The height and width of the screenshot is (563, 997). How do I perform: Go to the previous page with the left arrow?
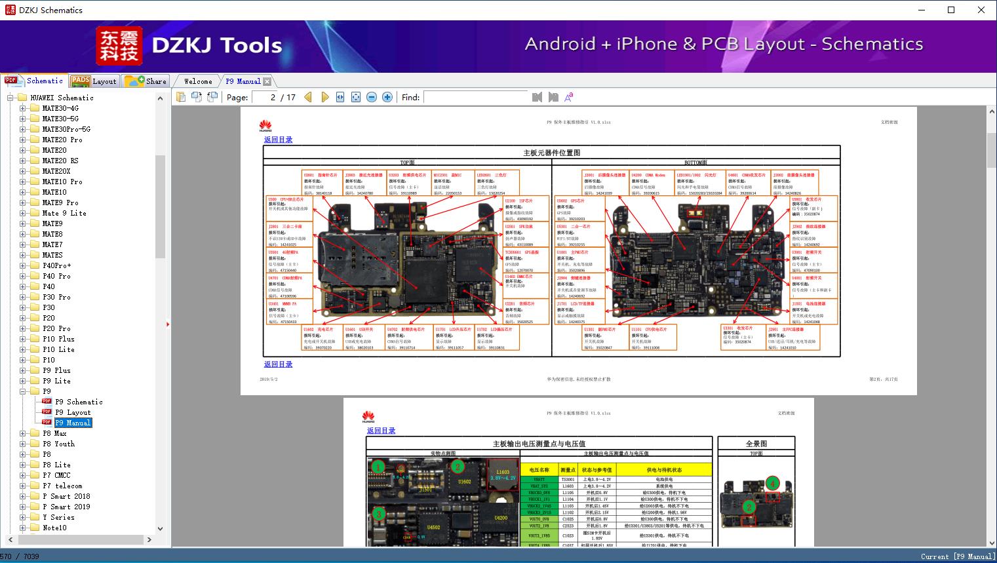[308, 97]
